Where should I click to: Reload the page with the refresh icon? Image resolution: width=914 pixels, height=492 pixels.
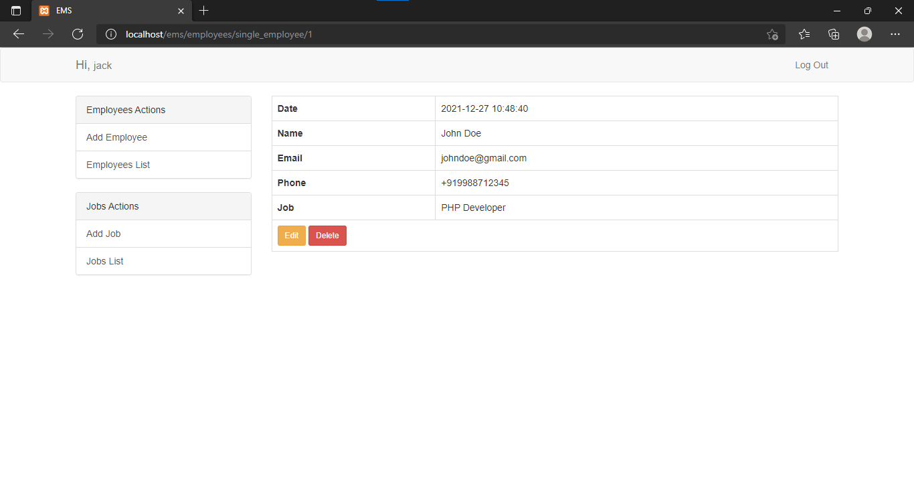point(78,34)
